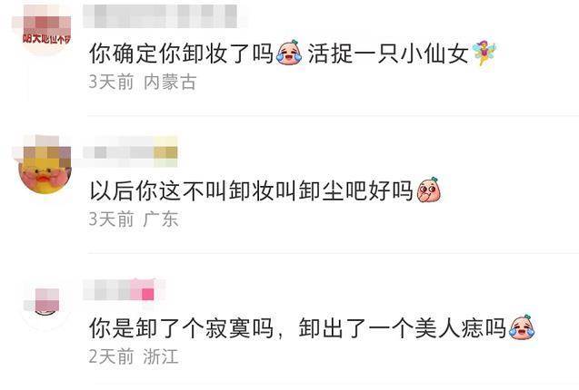The height and width of the screenshot is (390, 579).
Task: Click the crying-laughing emoji in the first comment
Action: (x=289, y=53)
